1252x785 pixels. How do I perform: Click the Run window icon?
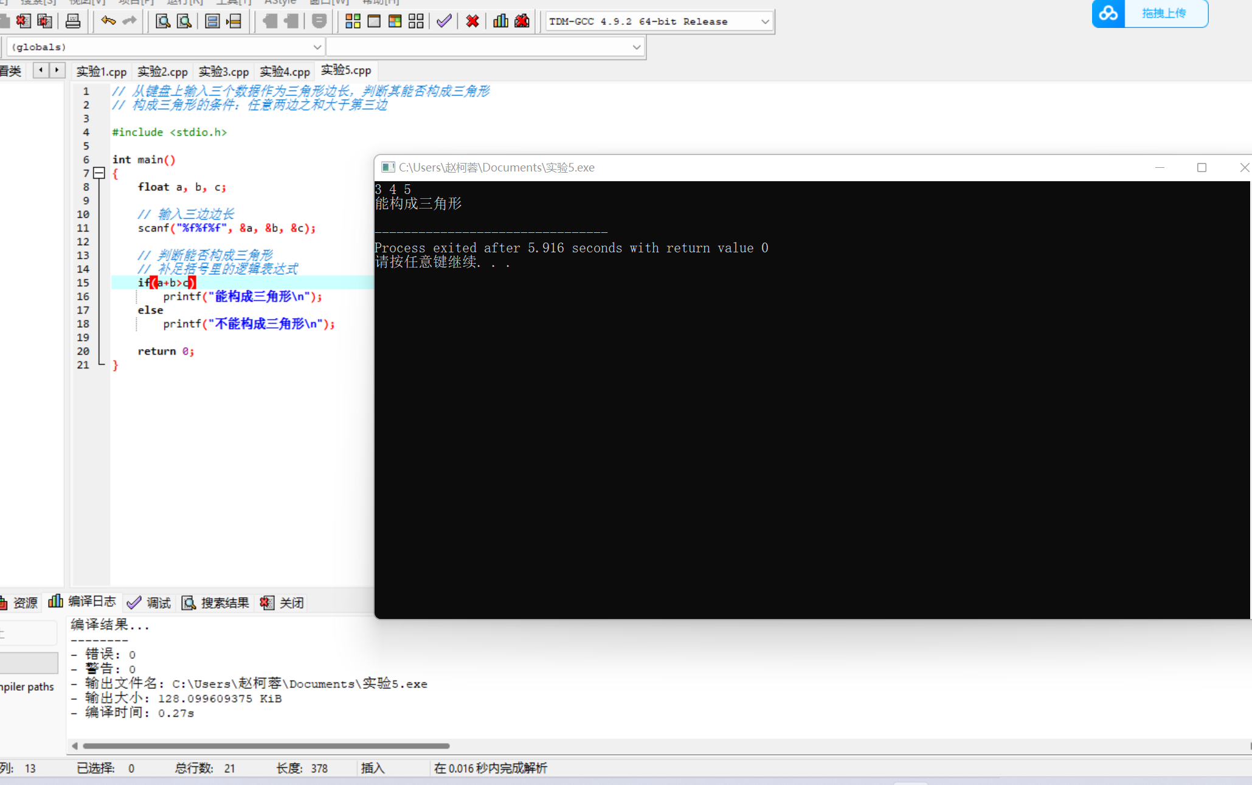coord(374,21)
